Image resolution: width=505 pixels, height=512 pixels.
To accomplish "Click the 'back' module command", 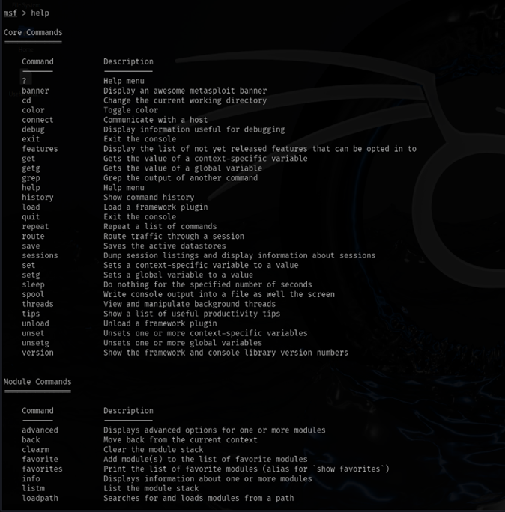I will 31,440.
